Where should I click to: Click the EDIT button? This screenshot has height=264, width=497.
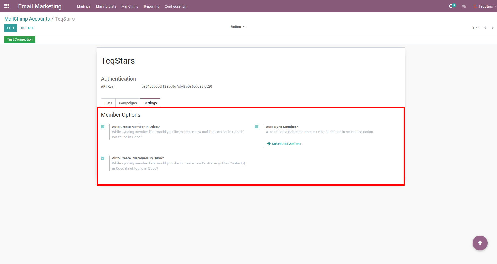click(11, 28)
